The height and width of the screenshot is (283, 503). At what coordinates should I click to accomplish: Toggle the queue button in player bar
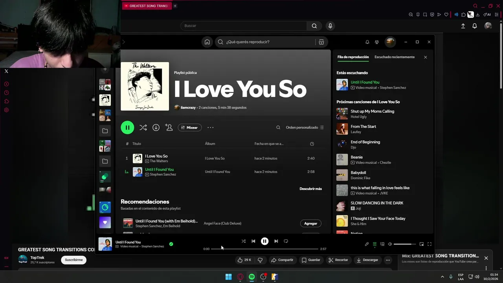coord(374,244)
